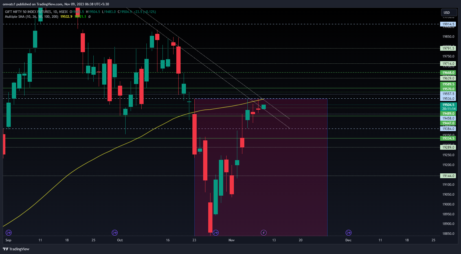Click the 19250.0 price axis tick
The image size is (461, 254).
(x=448, y=155)
